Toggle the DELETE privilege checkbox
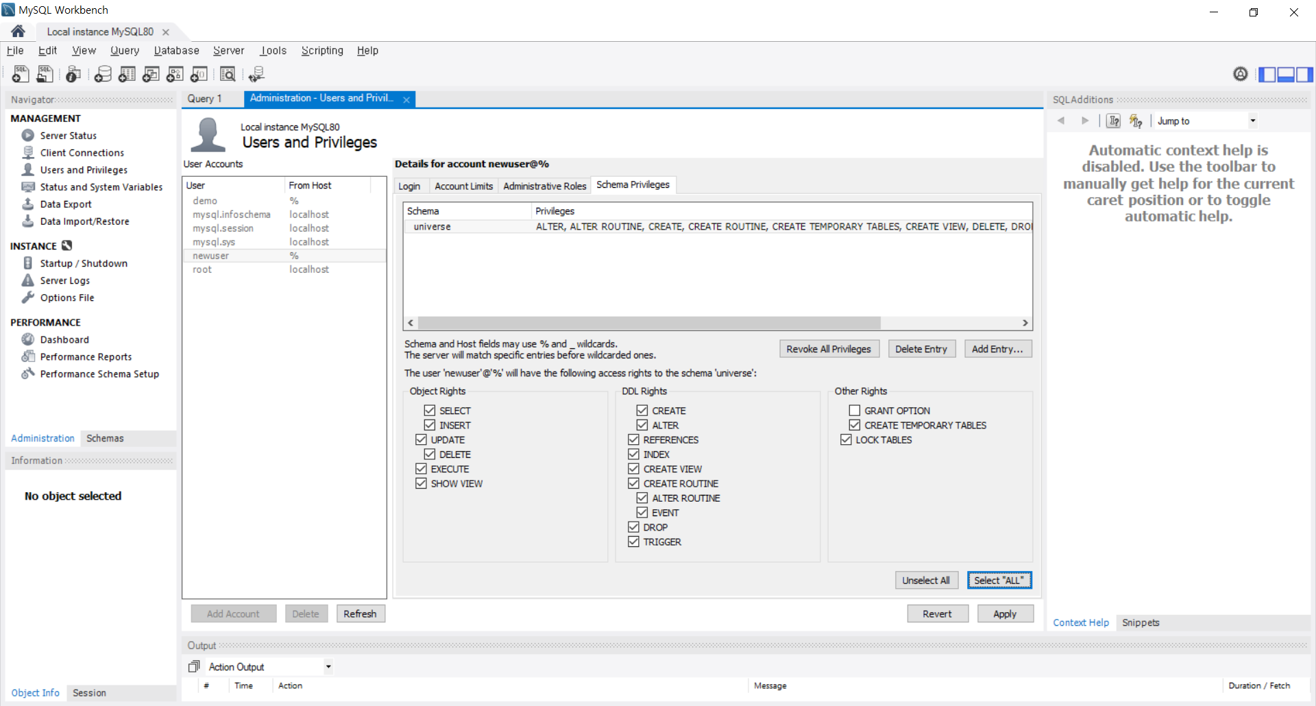1316x706 pixels. click(430, 454)
